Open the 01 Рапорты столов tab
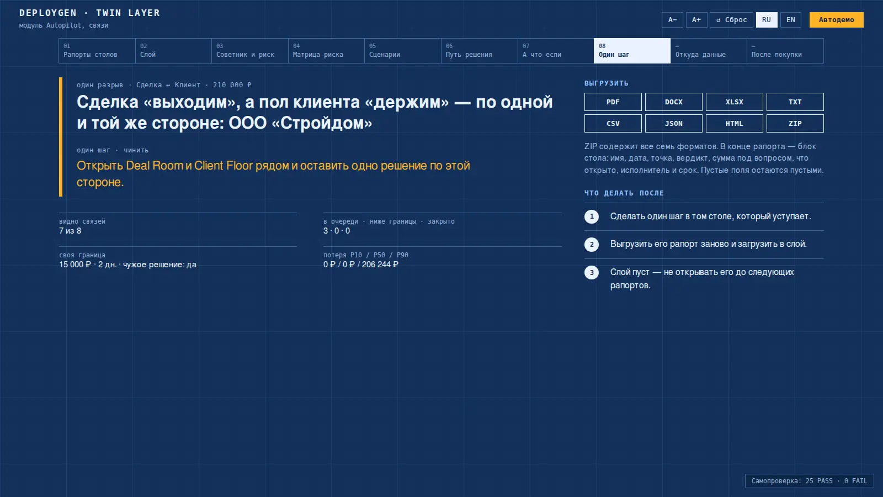 [97, 51]
